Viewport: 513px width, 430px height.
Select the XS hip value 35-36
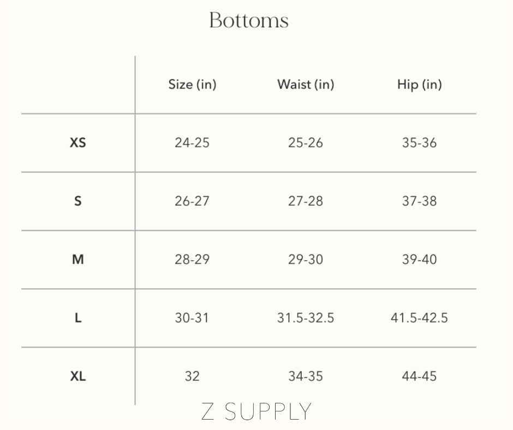coord(419,143)
